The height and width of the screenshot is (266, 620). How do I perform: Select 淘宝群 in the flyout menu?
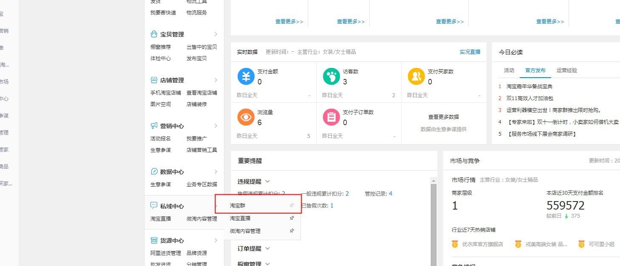pos(238,205)
